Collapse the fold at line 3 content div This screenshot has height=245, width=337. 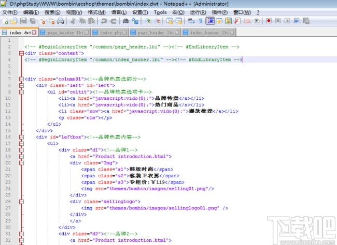tap(21, 53)
